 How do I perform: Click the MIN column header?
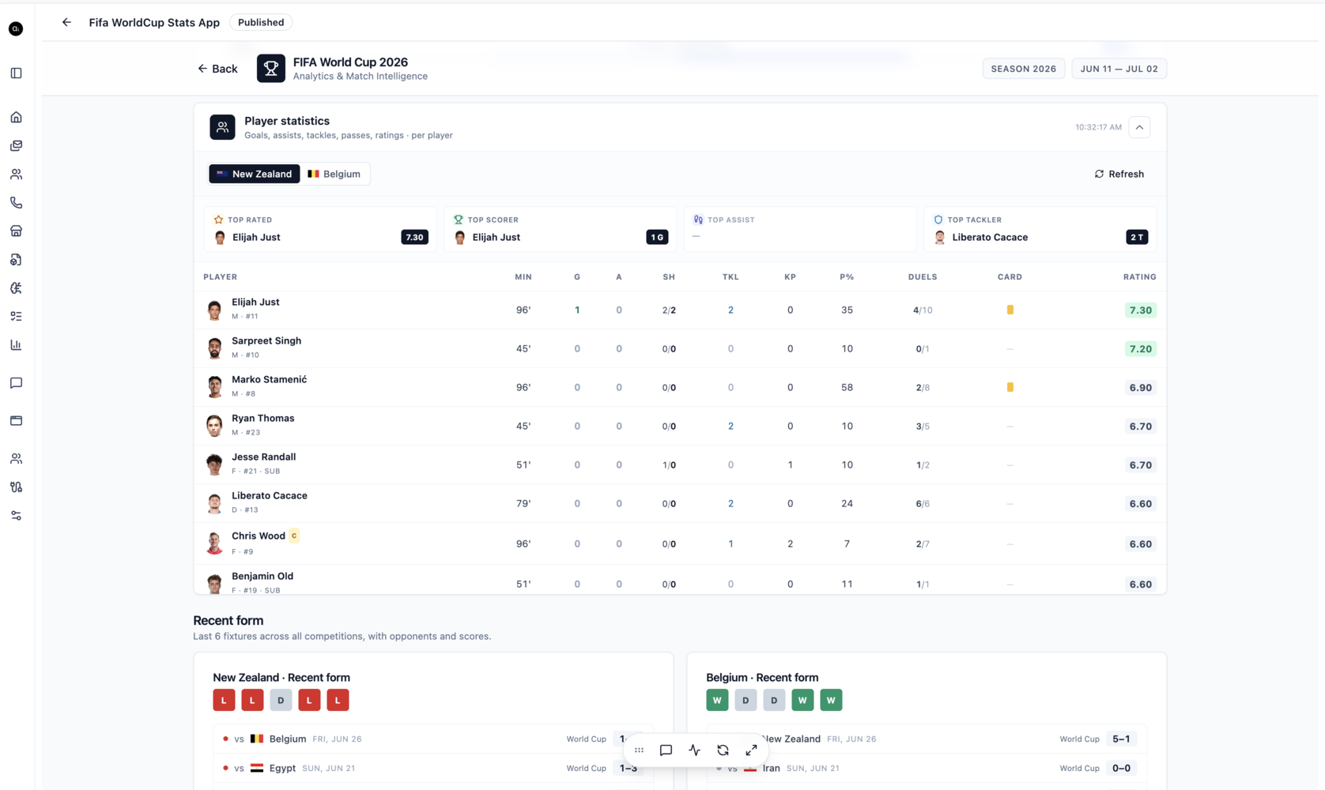(x=523, y=276)
